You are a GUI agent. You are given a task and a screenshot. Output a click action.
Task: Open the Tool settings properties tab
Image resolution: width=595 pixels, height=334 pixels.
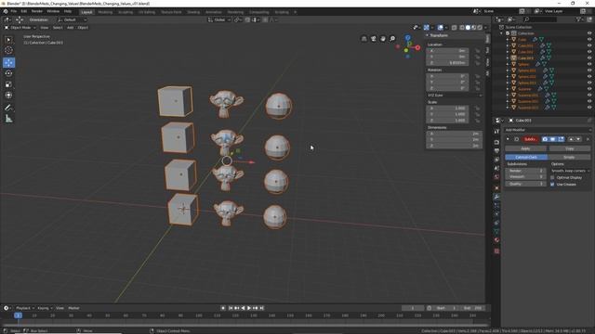[x=496, y=131]
